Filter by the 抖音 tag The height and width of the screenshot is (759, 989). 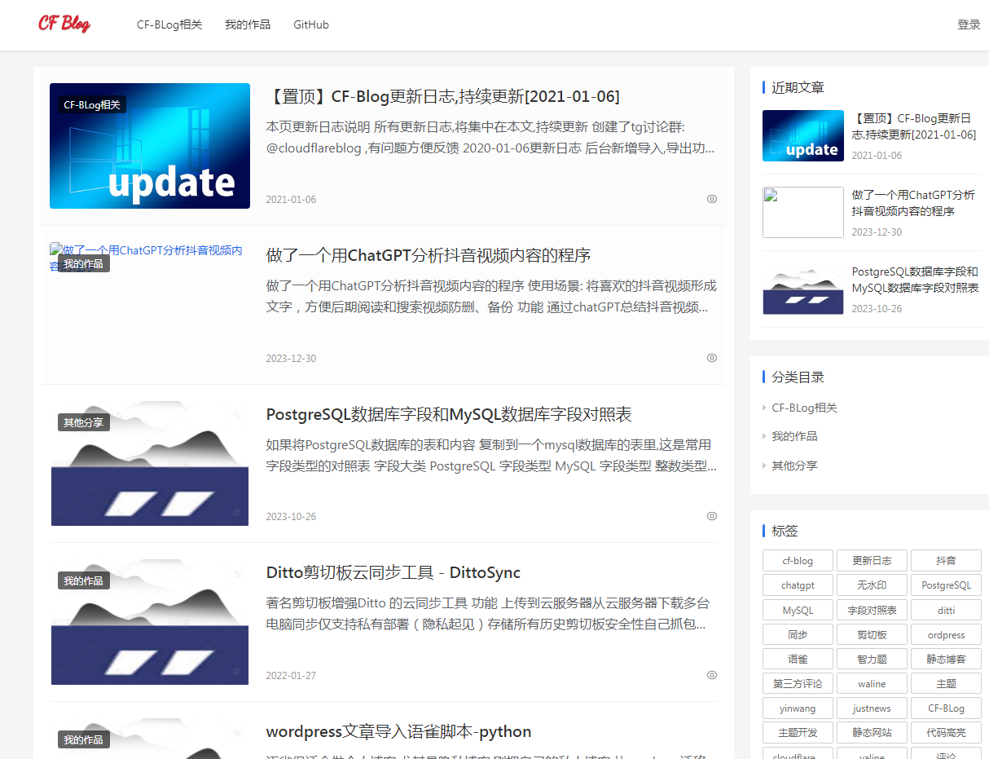[946, 561]
